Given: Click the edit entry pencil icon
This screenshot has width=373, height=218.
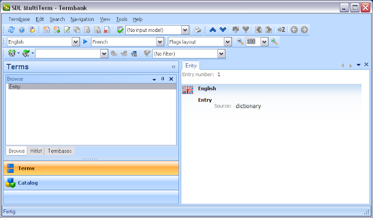Looking at the screenshot, I should click(67, 30).
